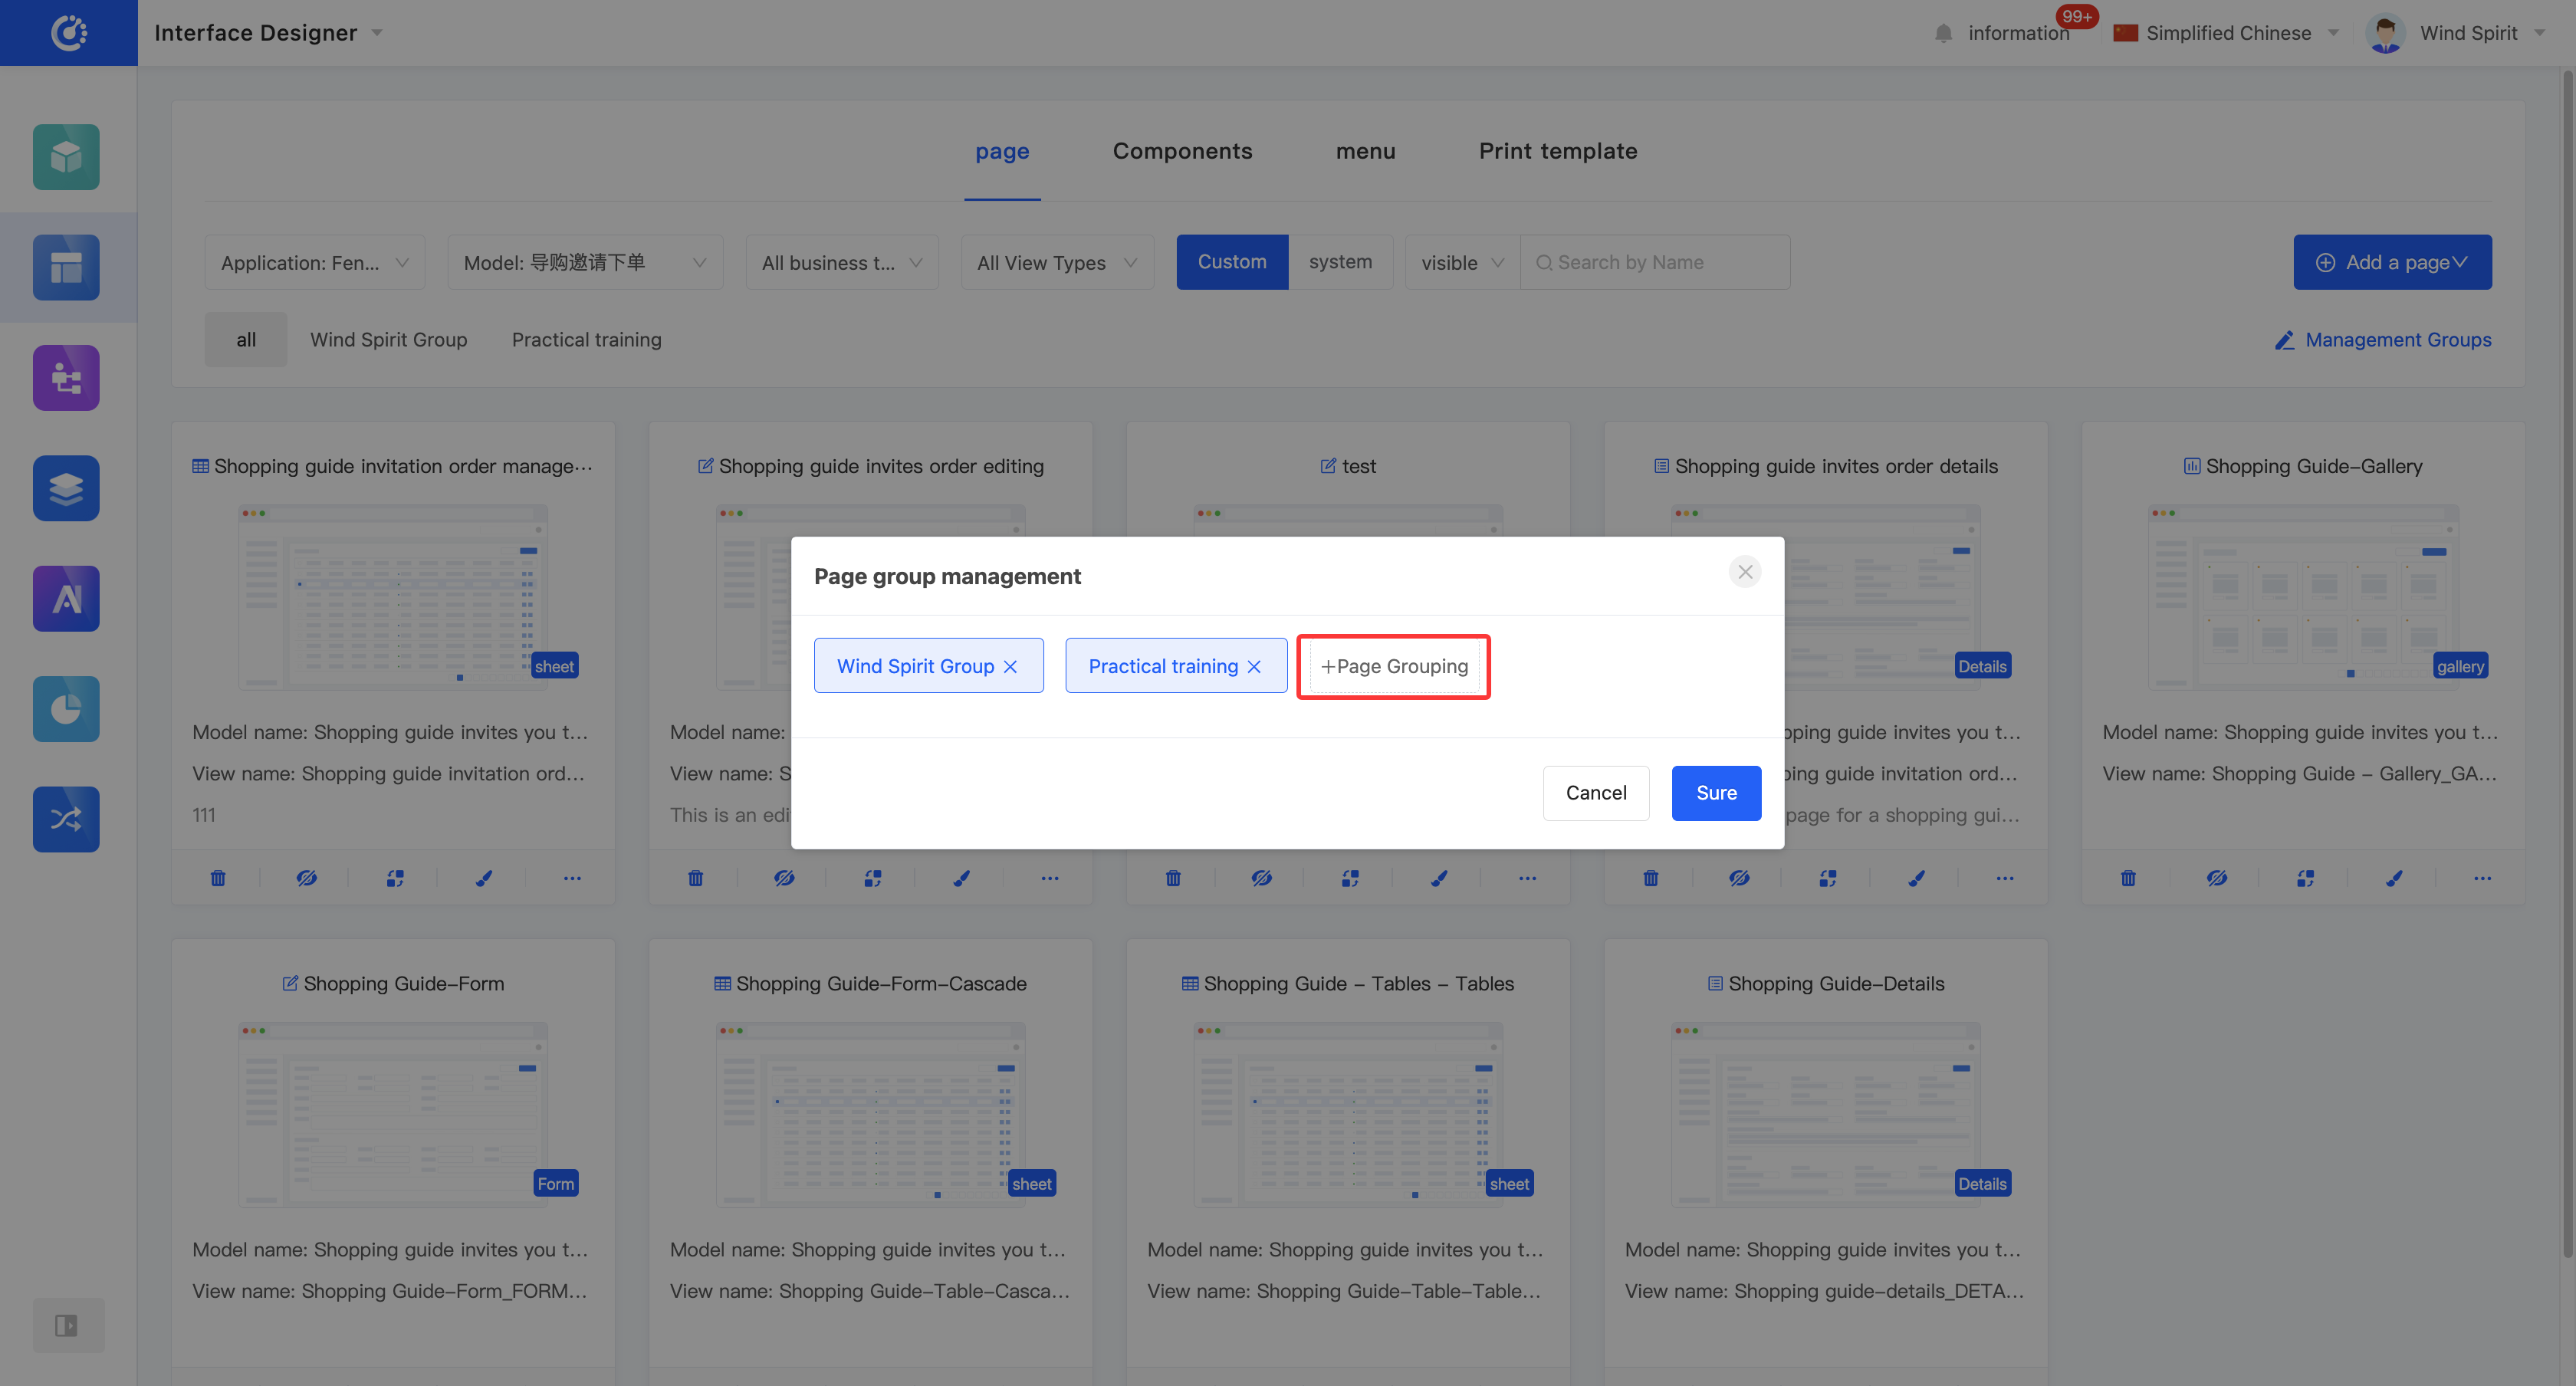Screen dimensions: 2576x1386
Task: Remove the Practical training tag
Action: [x=1254, y=666]
